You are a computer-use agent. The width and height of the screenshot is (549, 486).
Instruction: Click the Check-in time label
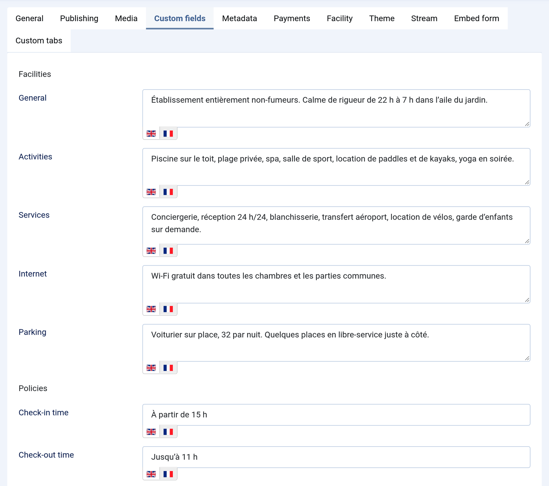point(44,413)
